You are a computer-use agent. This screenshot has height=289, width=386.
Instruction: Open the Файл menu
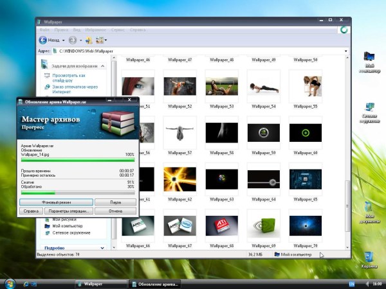[x=45, y=30]
